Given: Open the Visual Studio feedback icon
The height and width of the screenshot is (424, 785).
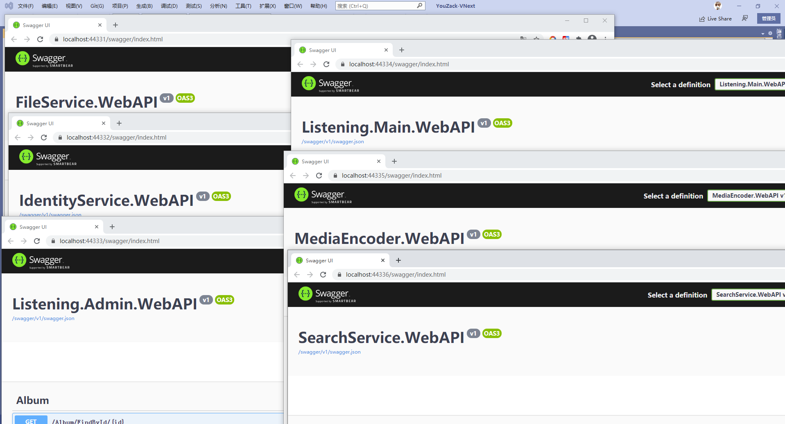Looking at the screenshot, I should click(745, 18).
